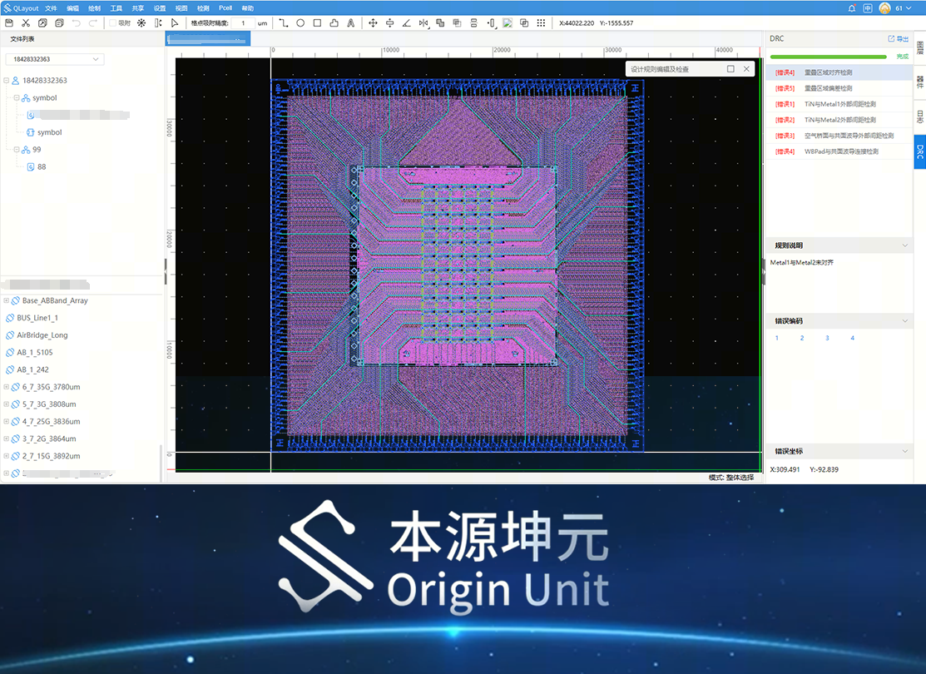The width and height of the screenshot is (926, 674).
Task: Open the 文件 menu
Action: pos(52,7)
